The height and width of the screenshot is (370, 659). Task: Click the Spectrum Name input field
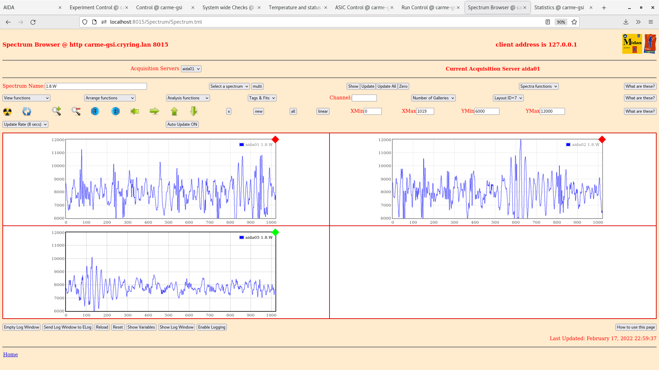click(96, 86)
